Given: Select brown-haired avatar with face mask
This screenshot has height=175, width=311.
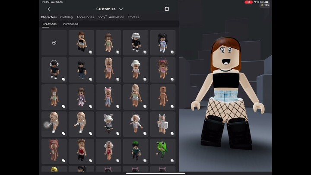Looking at the screenshot, I should 54,97.
